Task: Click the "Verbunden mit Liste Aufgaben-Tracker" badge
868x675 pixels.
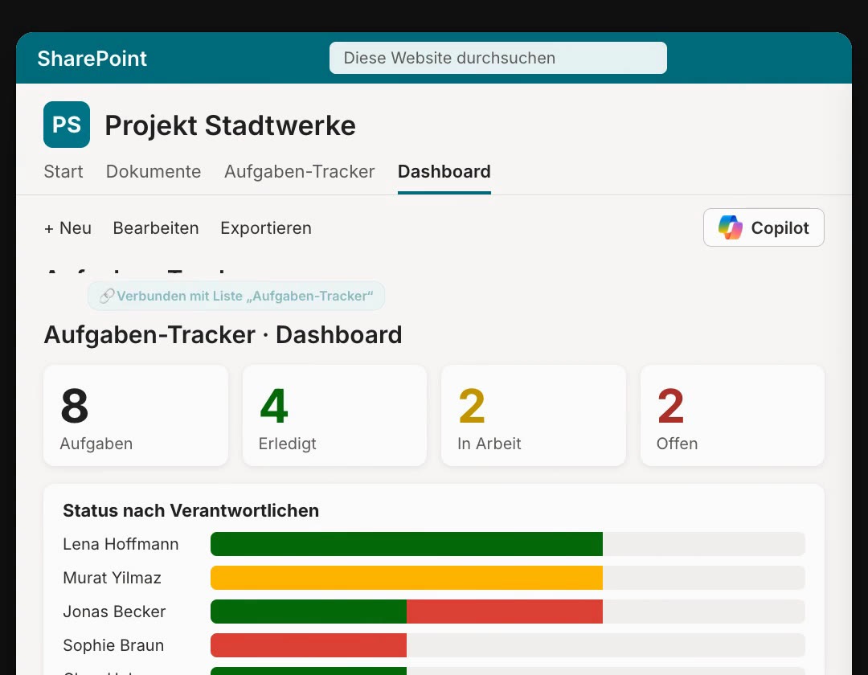Action: (x=236, y=296)
